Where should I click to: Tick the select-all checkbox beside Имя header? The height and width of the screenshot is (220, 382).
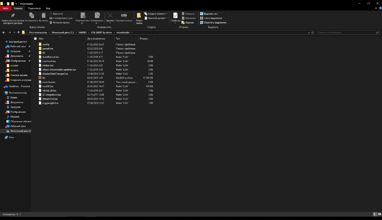tap(35, 39)
